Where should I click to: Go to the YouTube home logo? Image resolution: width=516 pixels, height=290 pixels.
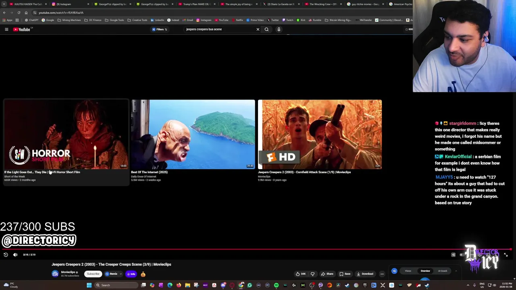[x=22, y=29]
